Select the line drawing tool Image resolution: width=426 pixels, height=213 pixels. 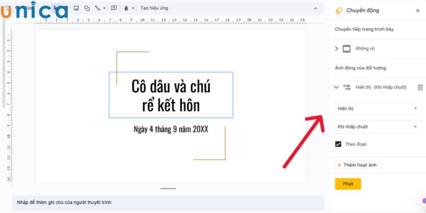pos(97,8)
